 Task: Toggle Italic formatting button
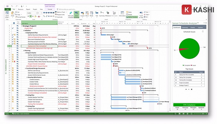[30, 16]
